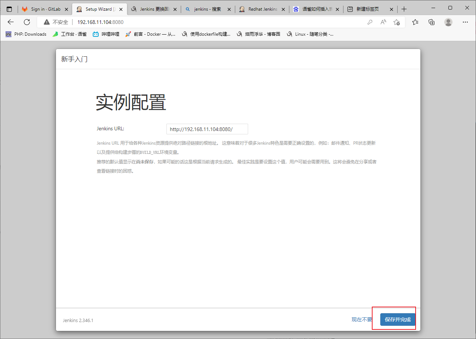Screen dimensions: 476x339
Task: Click the Jenkins URL: label
Action: pos(110,129)
